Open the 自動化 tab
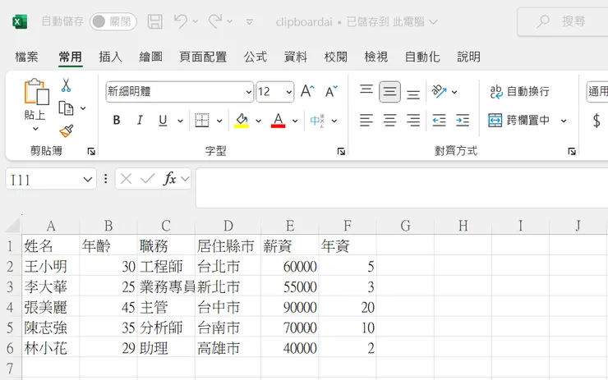This screenshot has height=380, width=608. coord(422,57)
